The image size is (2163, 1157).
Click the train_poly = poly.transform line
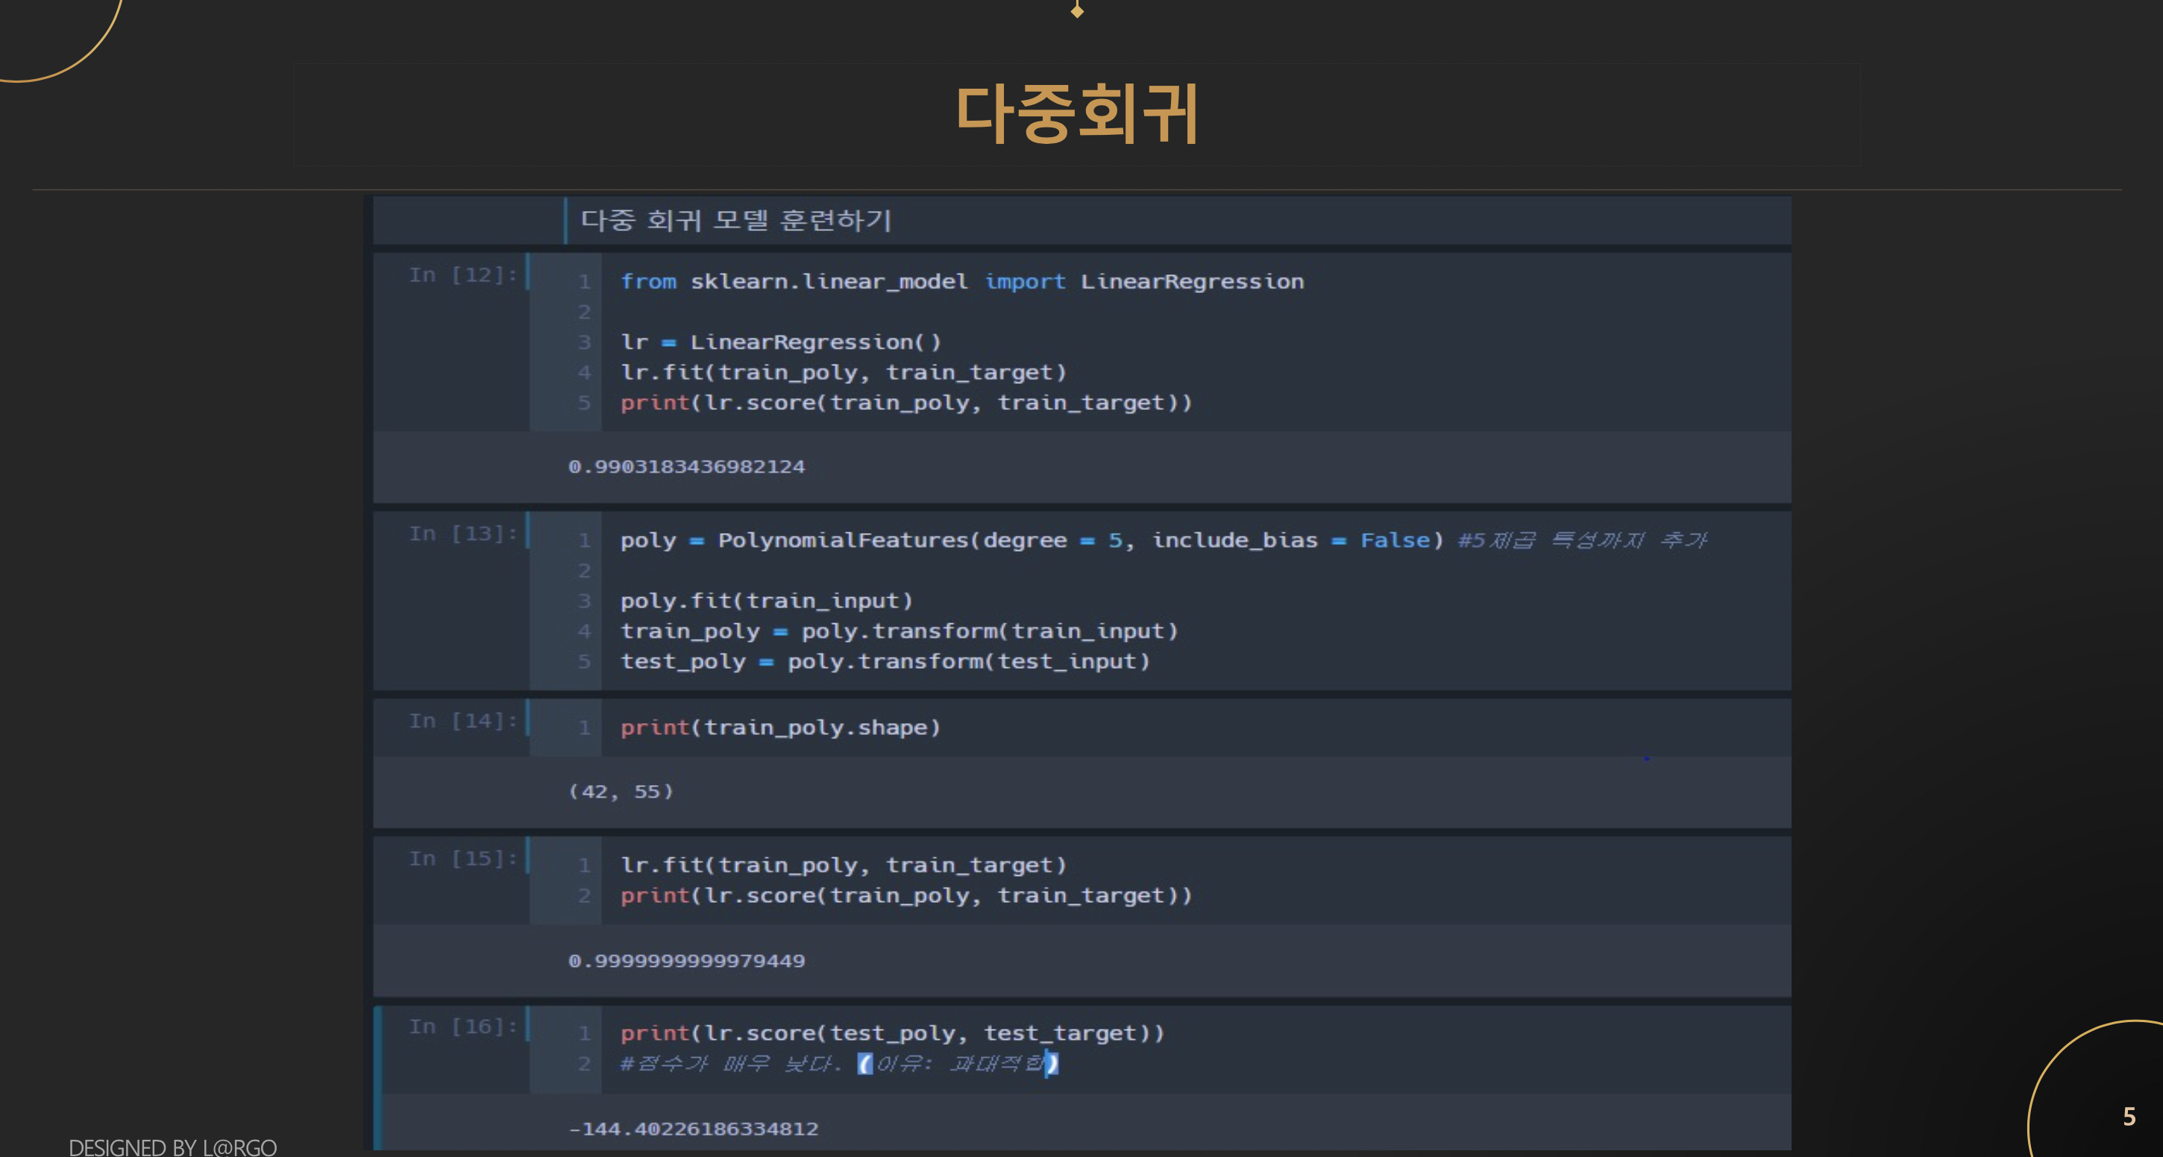click(x=899, y=631)
